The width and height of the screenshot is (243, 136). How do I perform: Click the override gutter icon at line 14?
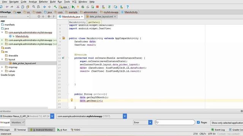(x=63, y=58)
